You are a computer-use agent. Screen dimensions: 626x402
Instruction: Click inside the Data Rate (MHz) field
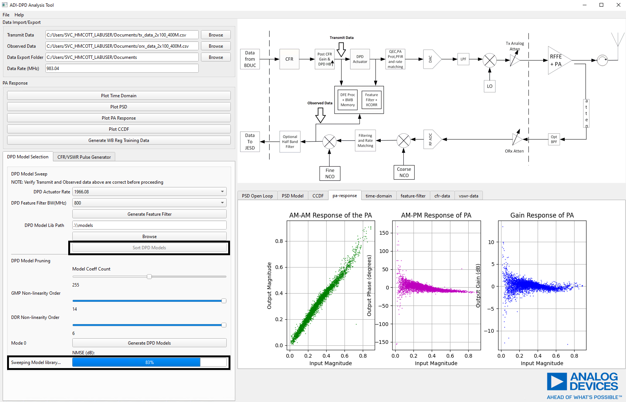(122, 68)
